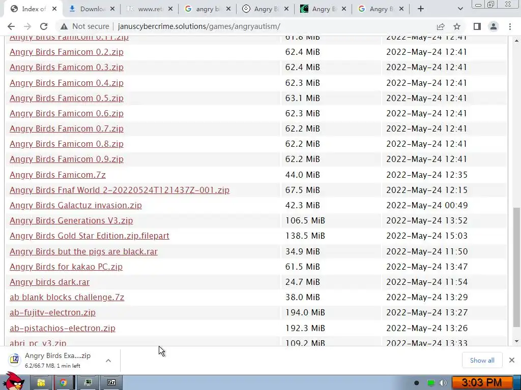Close the downloads bar
521x390 pixels.
pyautogui.click(x=512, y=360)
